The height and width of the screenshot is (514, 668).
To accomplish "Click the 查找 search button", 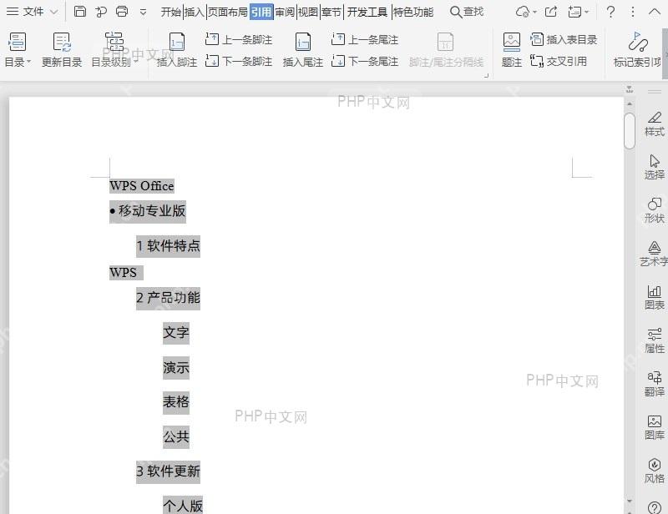I will click(467, 12).
